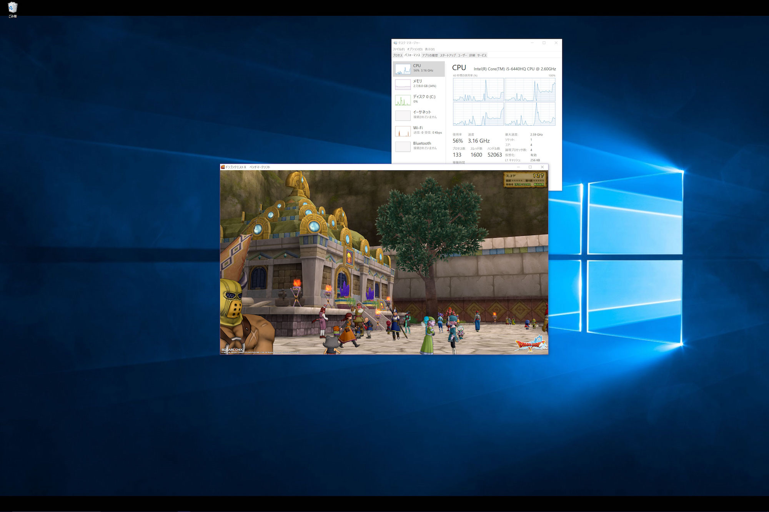Close the Task Manager window

click(x=556, y=43)
